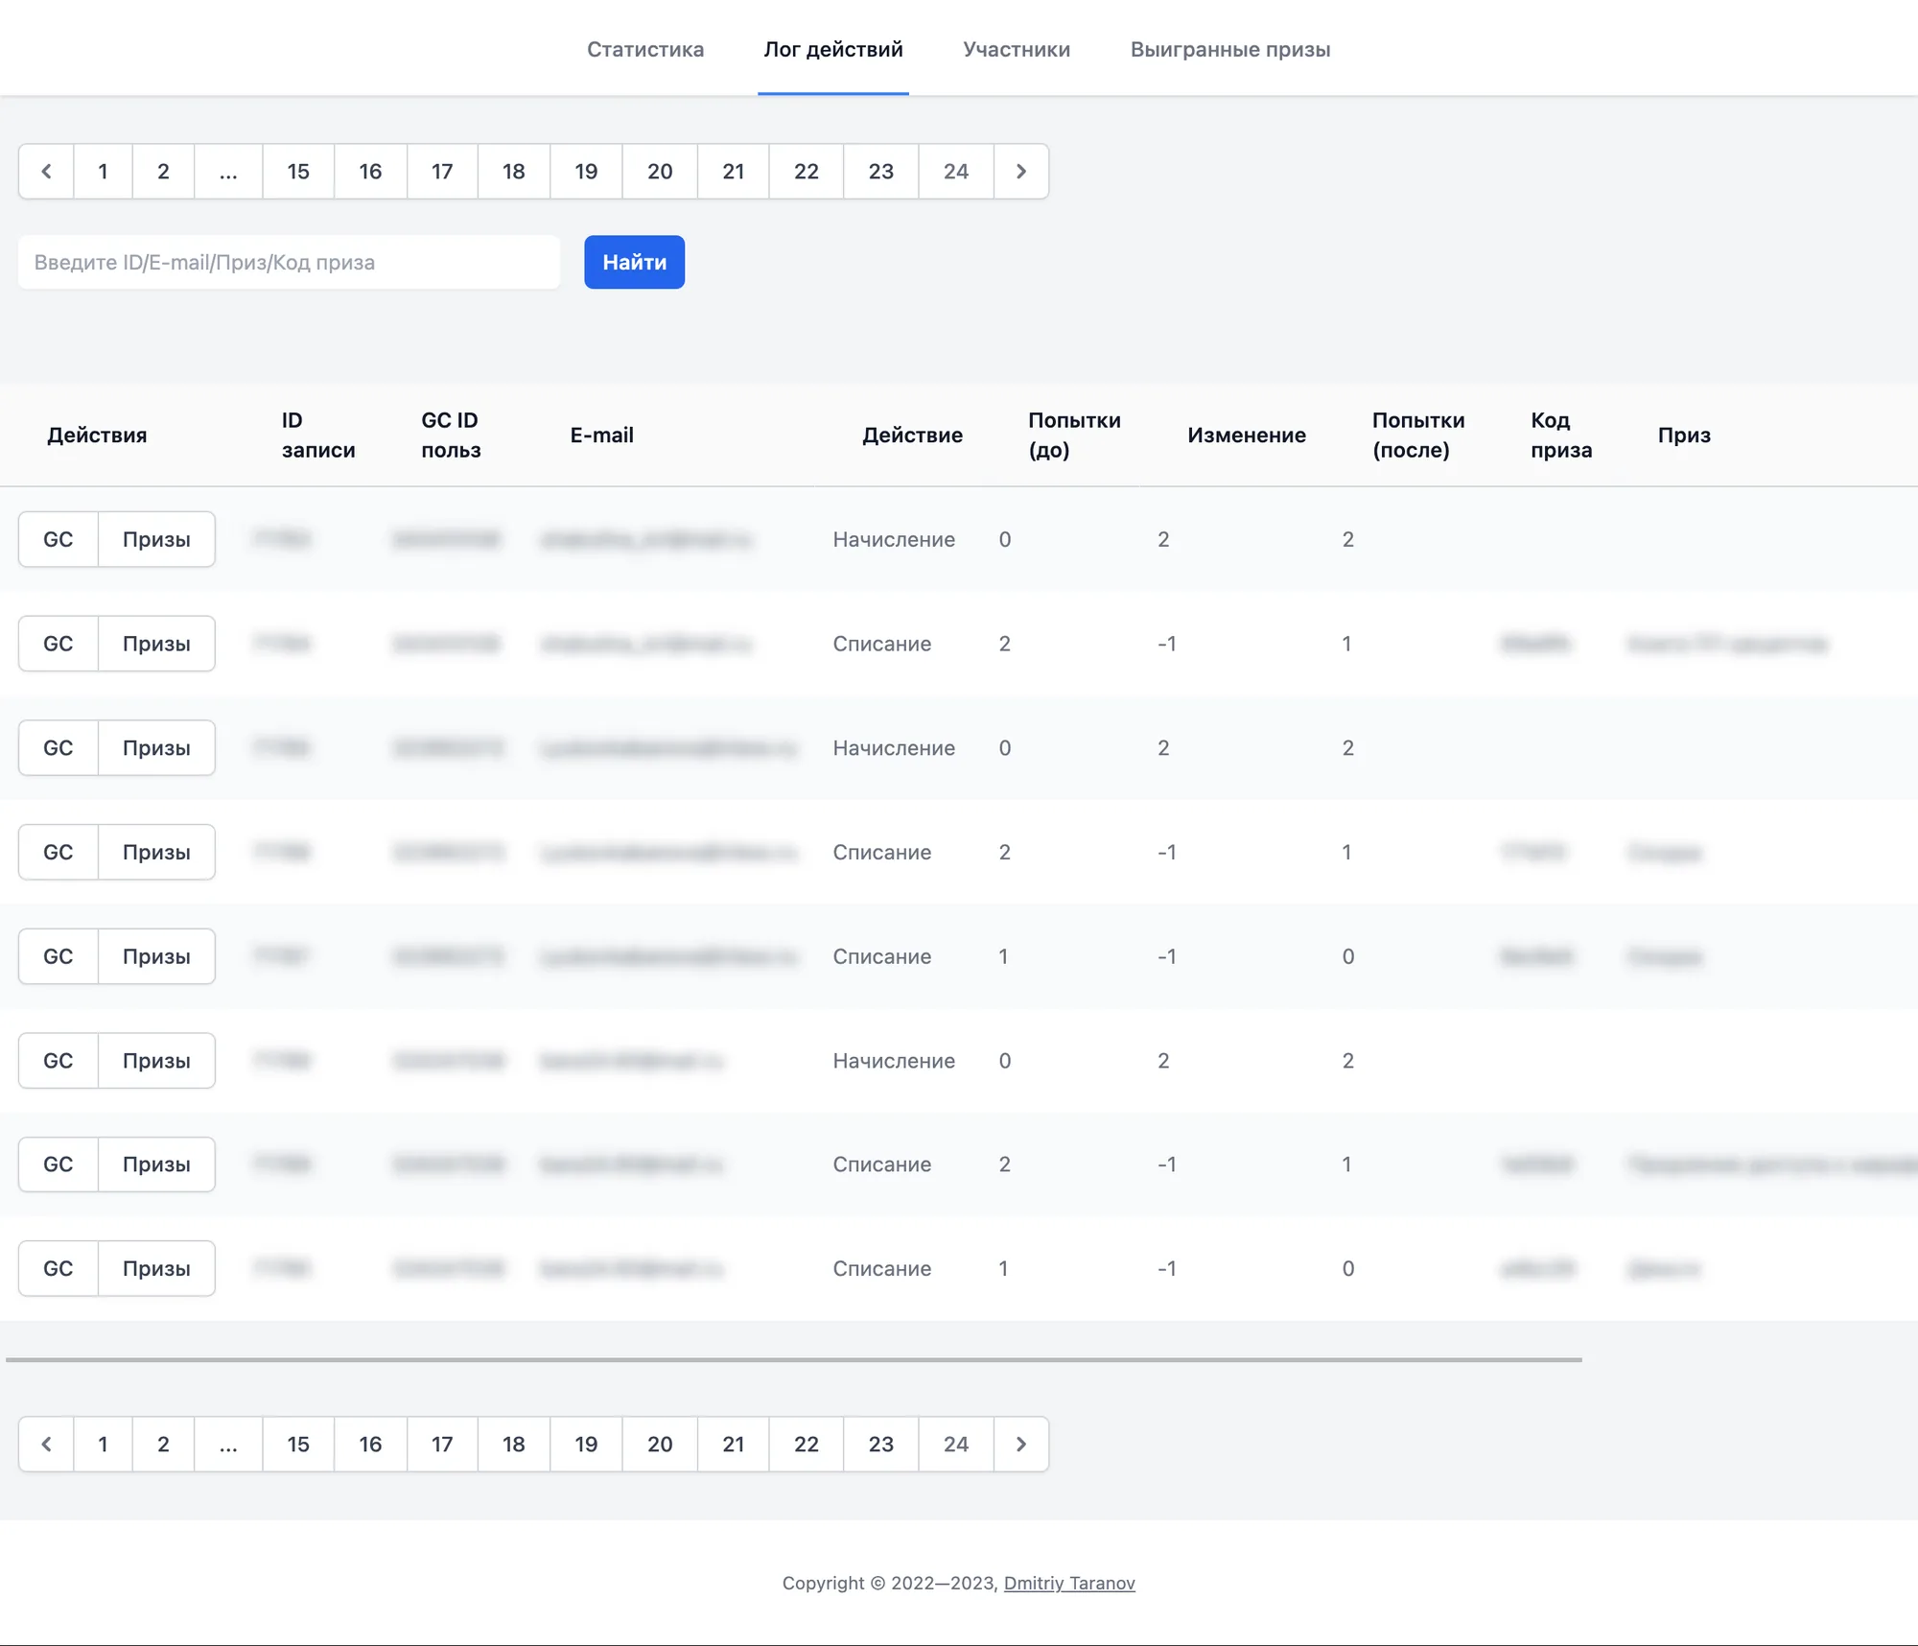Screen dimensions: 1918x1646
Task: Click the Найти search button
Action: click(634, 262)
